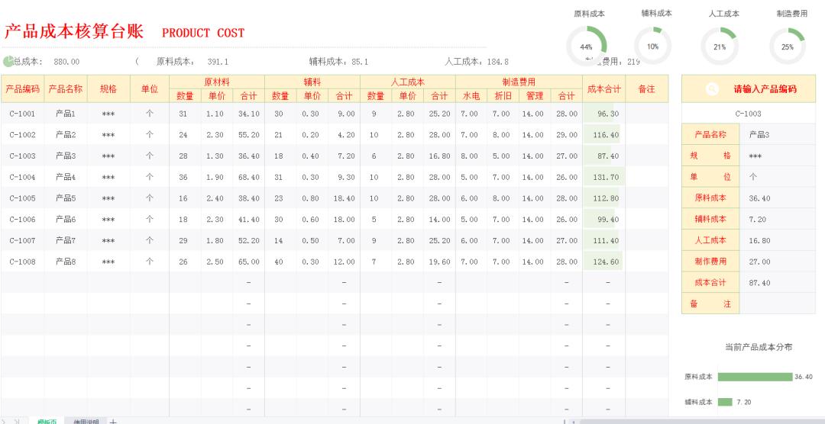Screen dimensions: 825x424
Task: Click the 辅料成本 10% donut chart
Action: click(653, 46)
